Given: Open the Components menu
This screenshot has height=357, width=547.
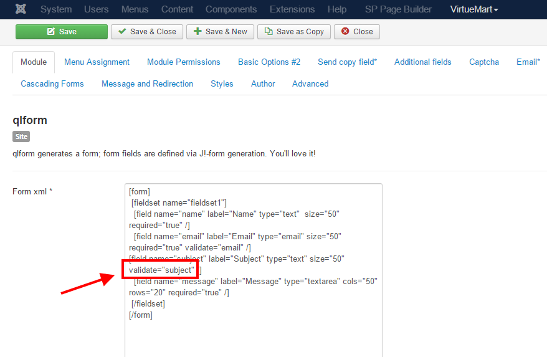Looking at the screenshot, I should [x=231, y=9].
